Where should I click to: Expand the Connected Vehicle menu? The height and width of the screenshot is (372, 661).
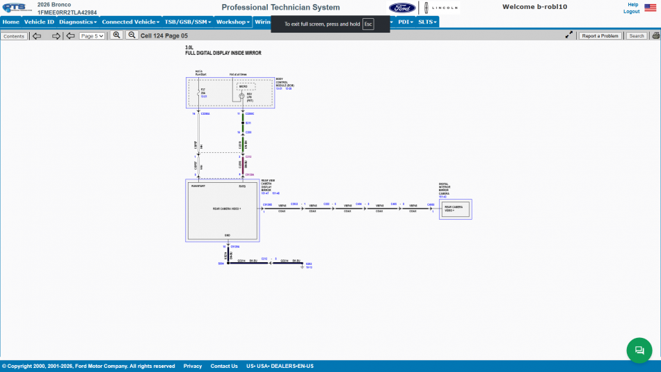(131, 22)
